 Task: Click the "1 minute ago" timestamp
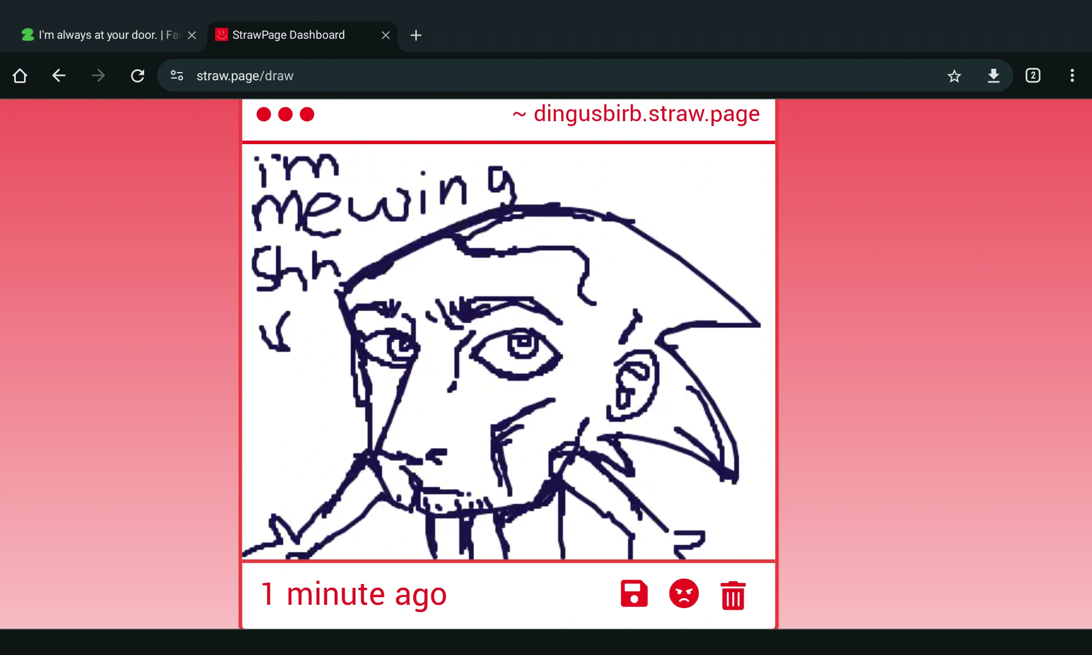tap(354, 594)
